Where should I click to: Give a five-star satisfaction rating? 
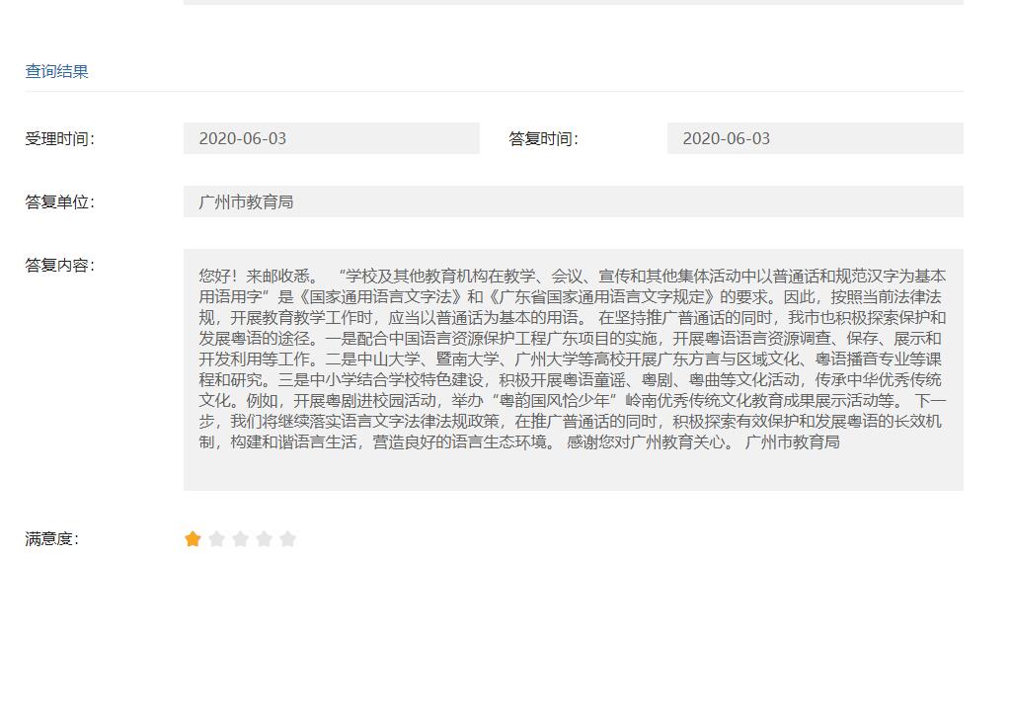pos(287,538)
